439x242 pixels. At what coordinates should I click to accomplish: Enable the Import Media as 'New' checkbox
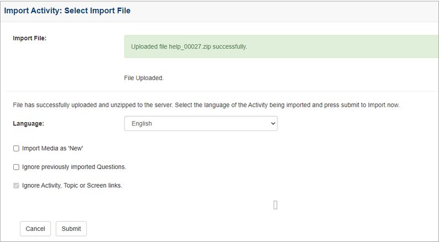(16, 149)
